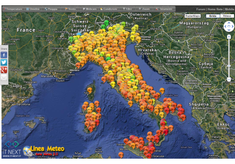Switch map to Ibrida view

point(213,16)
